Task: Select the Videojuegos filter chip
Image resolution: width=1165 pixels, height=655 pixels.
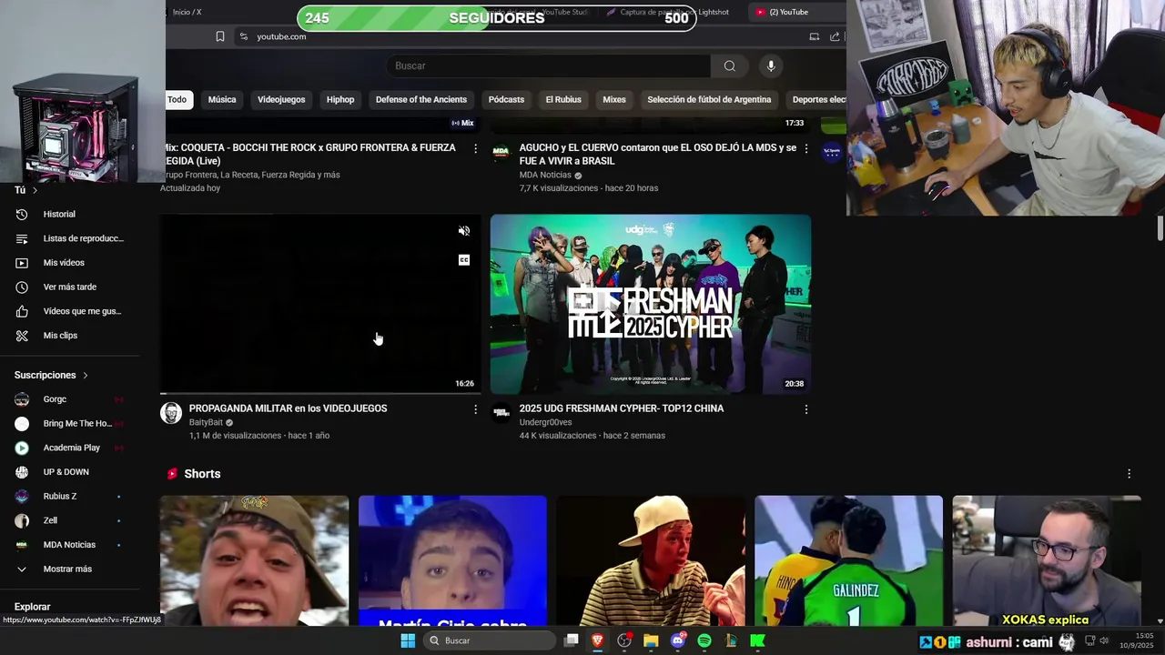Action: click(x=281, y=99)
